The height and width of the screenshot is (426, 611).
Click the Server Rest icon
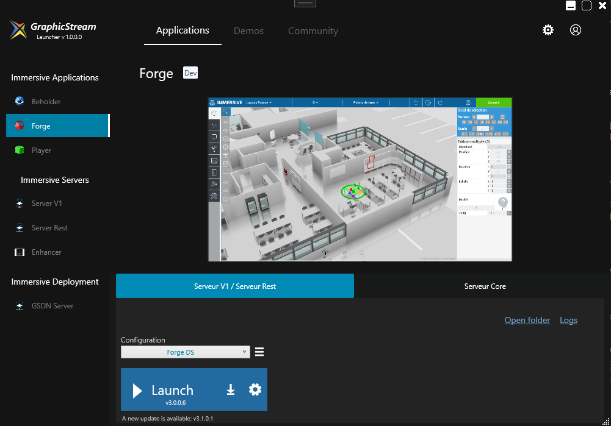(x=20, y=227)
